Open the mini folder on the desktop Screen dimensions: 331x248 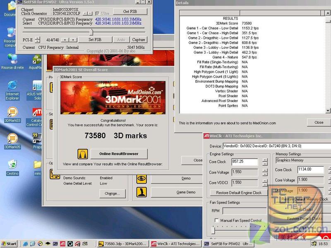tap(38, 168)
